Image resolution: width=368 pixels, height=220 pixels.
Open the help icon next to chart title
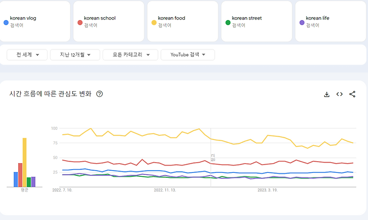100,94
